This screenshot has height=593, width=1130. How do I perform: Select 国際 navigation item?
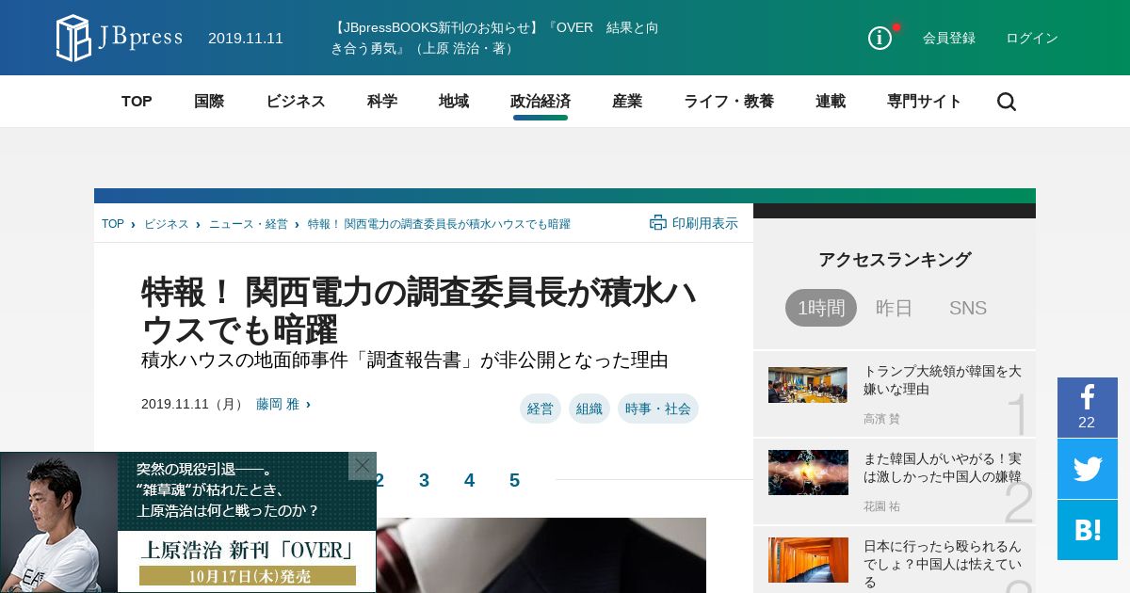click(209, 102)
